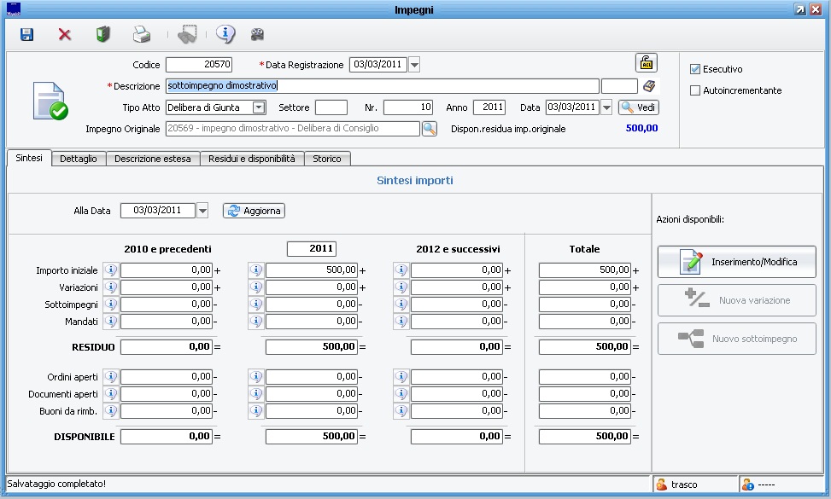Open the Alla Data date dropdown

pyautogui.click(x=202, y=211)
